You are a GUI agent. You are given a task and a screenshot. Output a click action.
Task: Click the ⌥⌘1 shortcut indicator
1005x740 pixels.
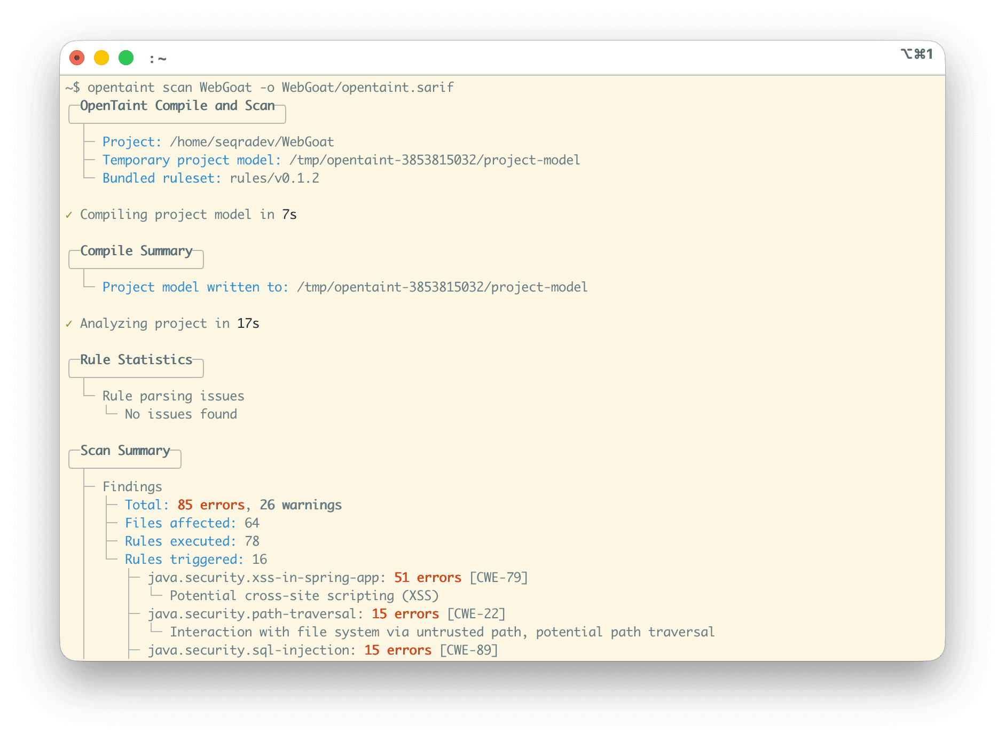point(917,54)
